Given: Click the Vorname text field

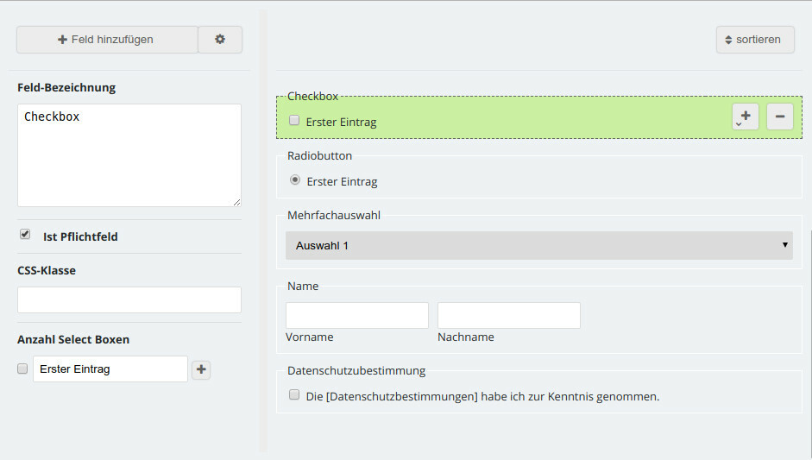Looking at the screenshot, I should pyautogui.click(x=356, y=316).
